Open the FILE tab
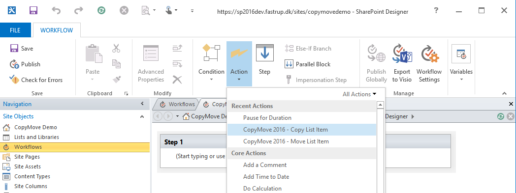This screenshot has width=516, height=193. click(15, 30)
